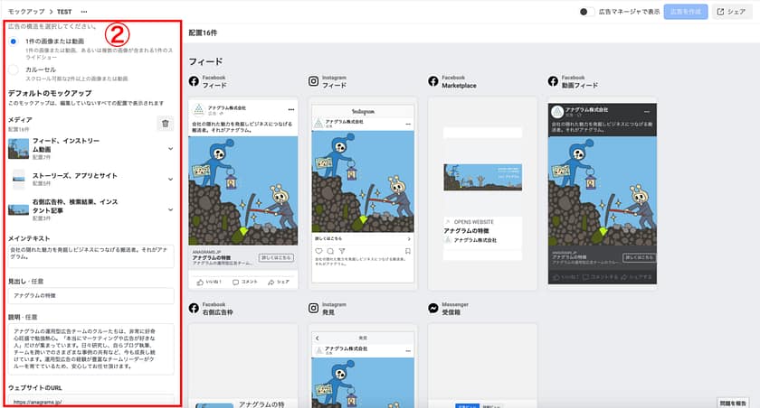Select the 1件の画像または動画 radio option

click(x=13, y=42)
